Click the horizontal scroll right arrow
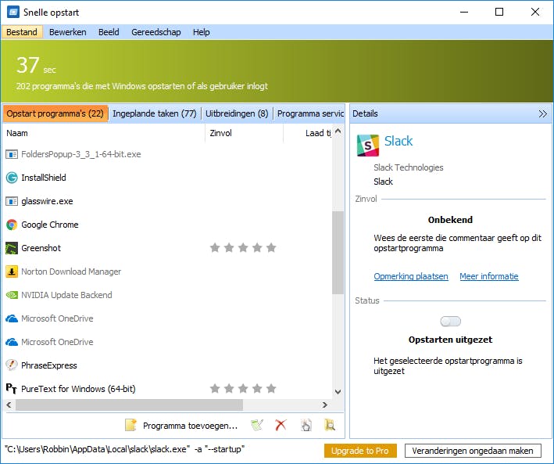The image size is (554, 464). click(324, 405)
